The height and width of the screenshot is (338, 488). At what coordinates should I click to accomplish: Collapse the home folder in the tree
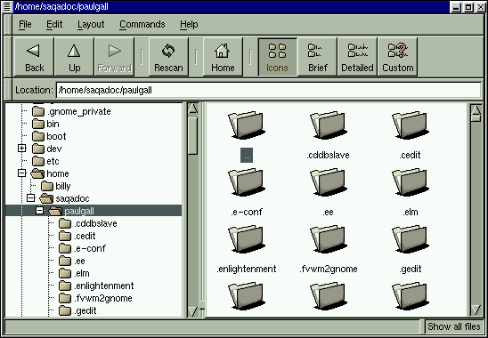point(21,173)
